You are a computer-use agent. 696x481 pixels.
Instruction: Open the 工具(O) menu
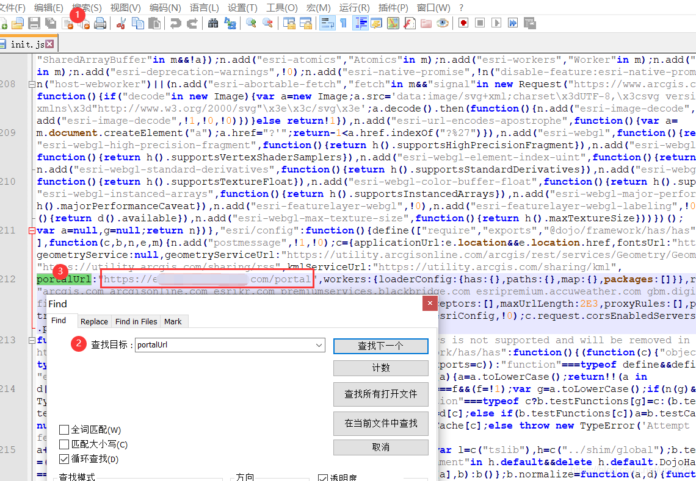[282, 8]
